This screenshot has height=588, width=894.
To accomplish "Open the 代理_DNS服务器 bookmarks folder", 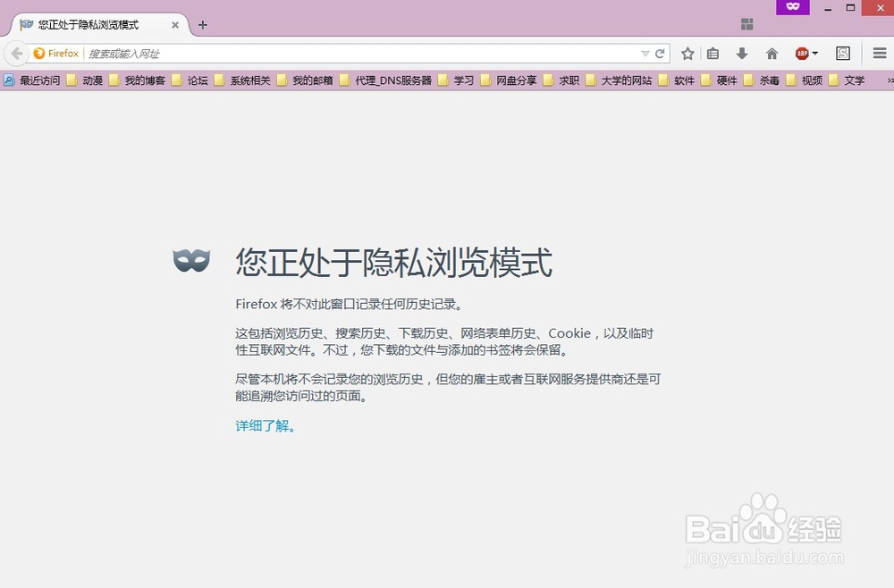I will pyautogui.click(x=385, y=80).
